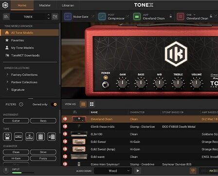Screen dimensions: 218x176
Task: Play the audio demo
Action: pos(138,171)
